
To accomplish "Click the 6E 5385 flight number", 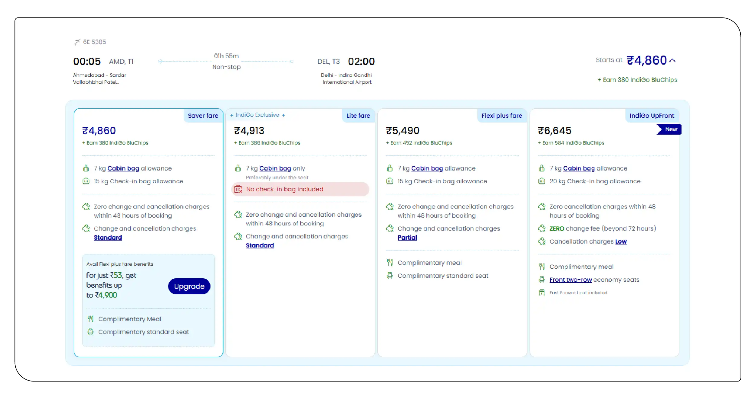I will [95, 42].
